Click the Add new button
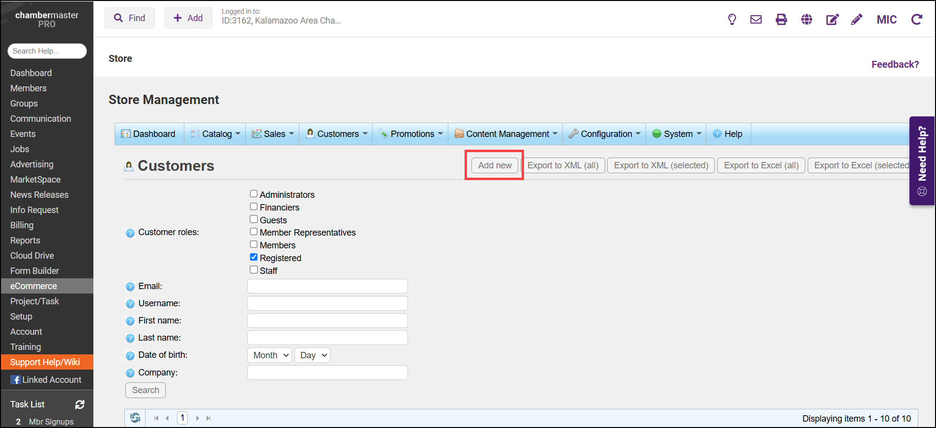Screen dimensions: 936x428 point(495,165)
